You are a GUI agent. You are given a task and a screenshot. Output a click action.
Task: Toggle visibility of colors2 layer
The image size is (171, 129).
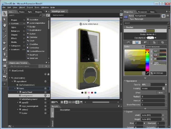pos(45,110)
